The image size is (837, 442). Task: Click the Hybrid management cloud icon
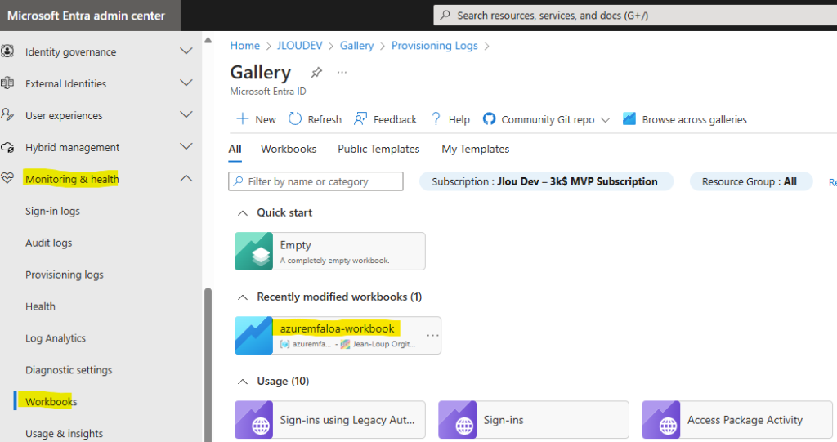7,147
